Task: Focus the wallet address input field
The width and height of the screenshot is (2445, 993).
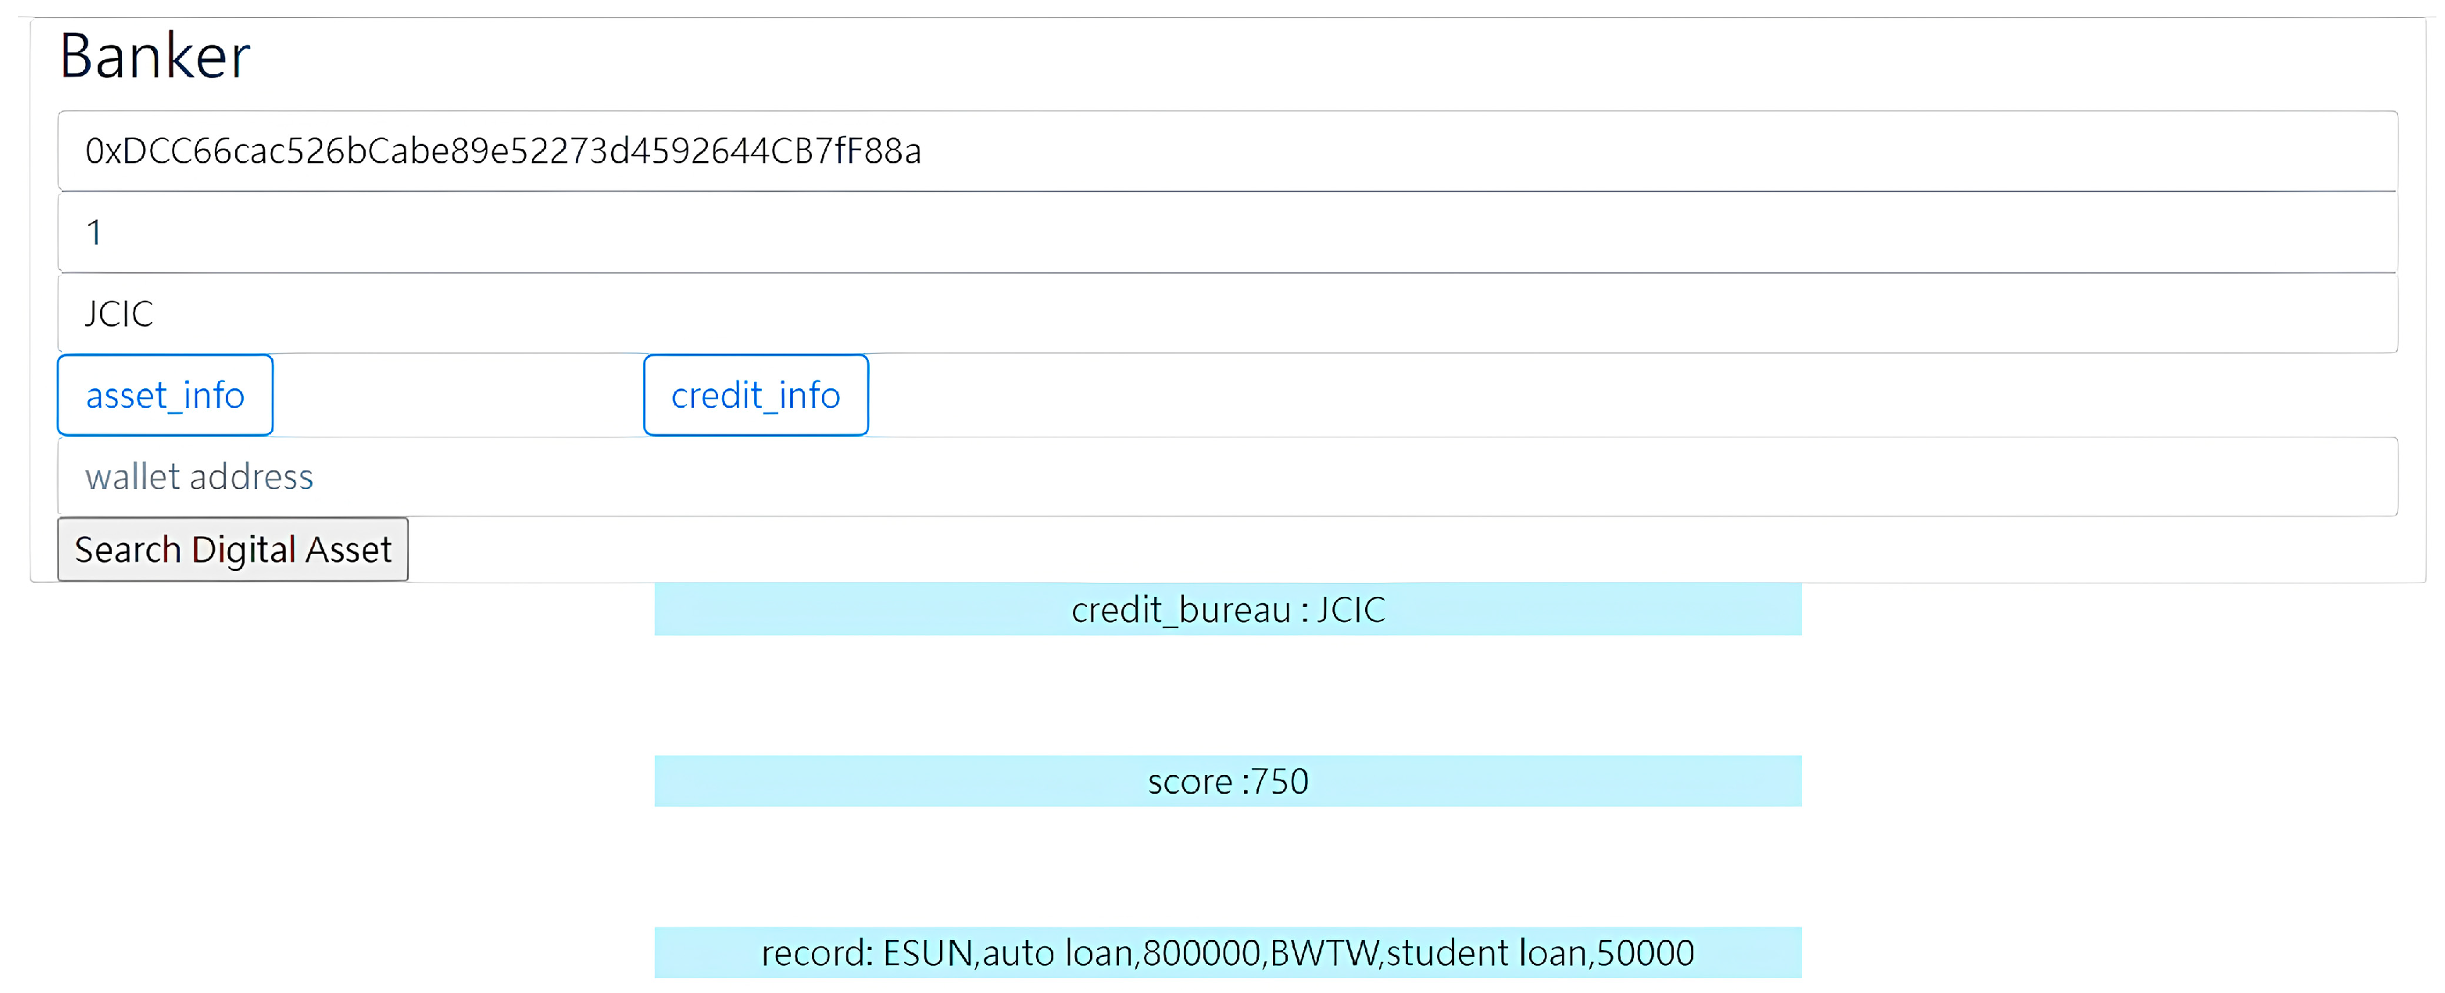Action: (1228, 477)
